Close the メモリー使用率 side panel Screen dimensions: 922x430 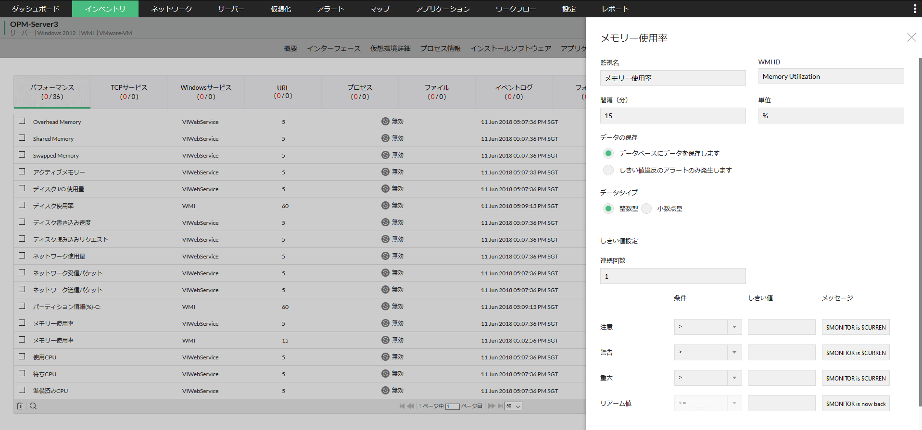coord(911,37)
